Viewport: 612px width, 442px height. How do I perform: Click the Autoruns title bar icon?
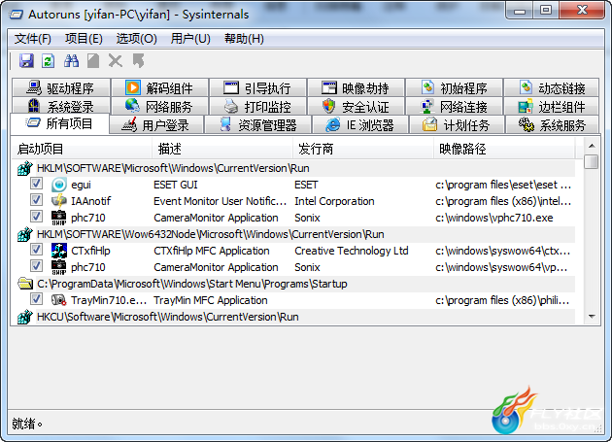point(17,15)
